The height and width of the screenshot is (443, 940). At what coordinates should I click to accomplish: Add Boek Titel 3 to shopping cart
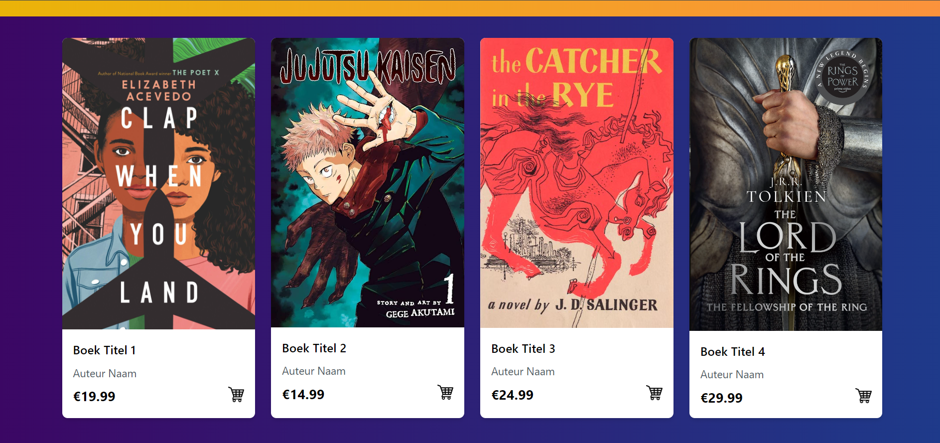click(x=654, y=393)
